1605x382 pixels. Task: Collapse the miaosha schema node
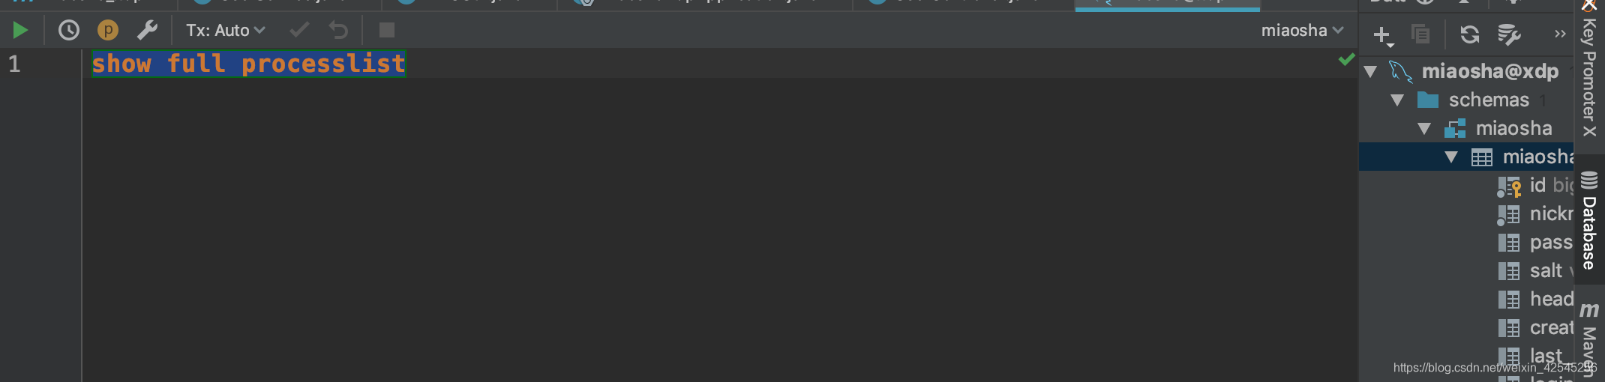point(1424,129)
